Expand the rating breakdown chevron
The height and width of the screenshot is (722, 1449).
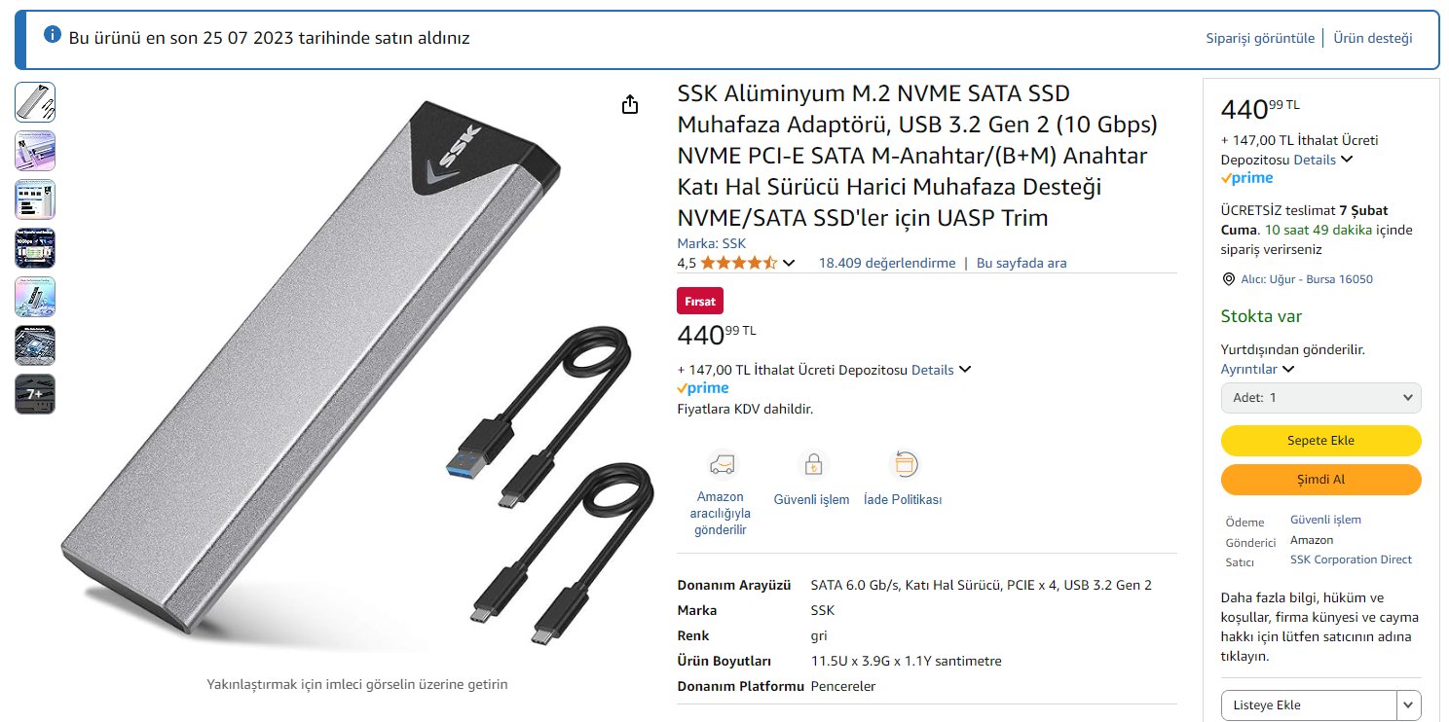pyautogui.click(x=789, y=263)
